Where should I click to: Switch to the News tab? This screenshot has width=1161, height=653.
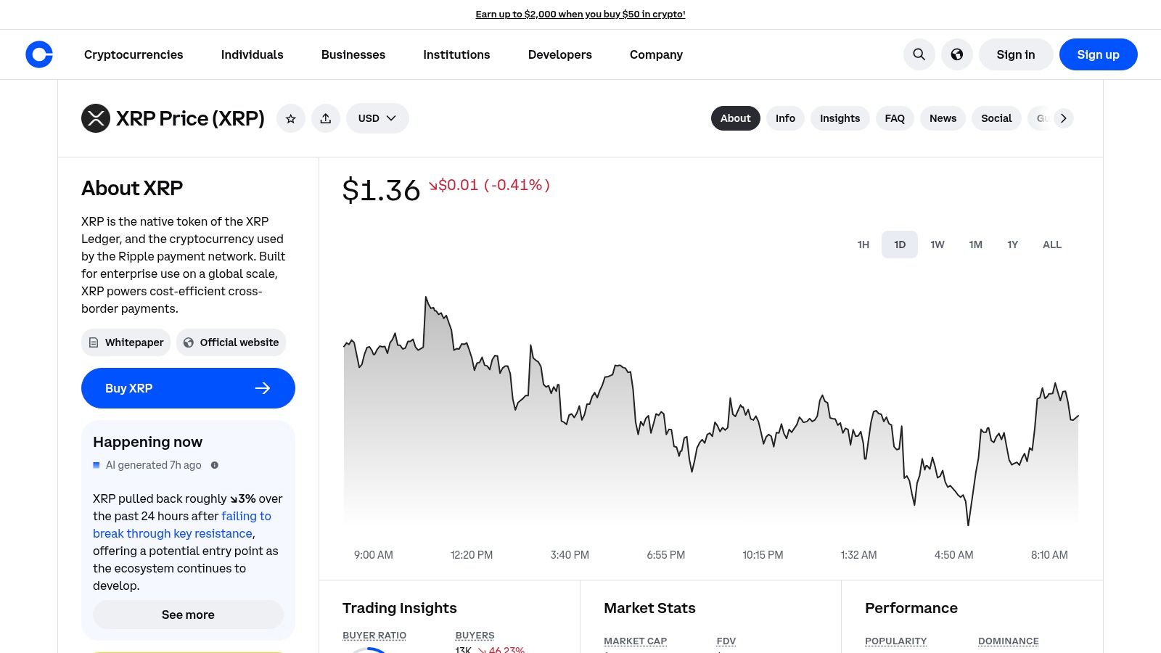[943, 118]
